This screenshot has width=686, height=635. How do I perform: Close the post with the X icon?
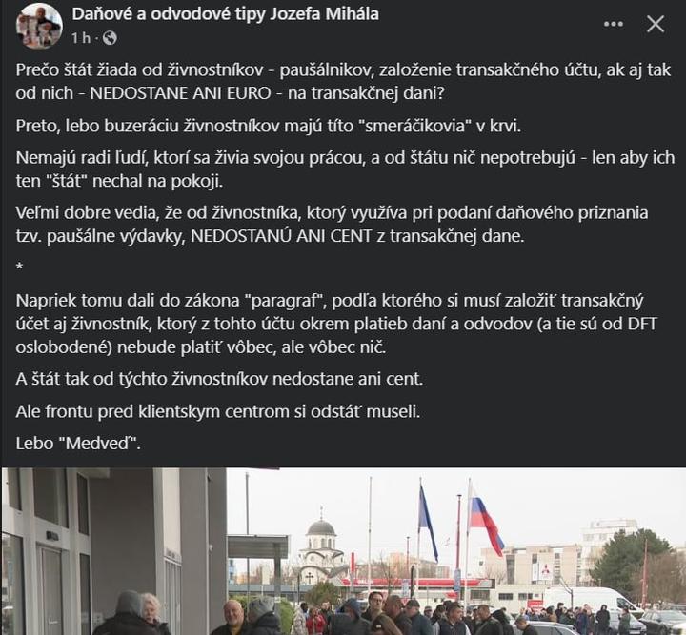pos(656,24)
